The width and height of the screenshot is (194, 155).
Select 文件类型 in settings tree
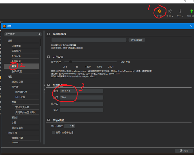coord(16,46)
